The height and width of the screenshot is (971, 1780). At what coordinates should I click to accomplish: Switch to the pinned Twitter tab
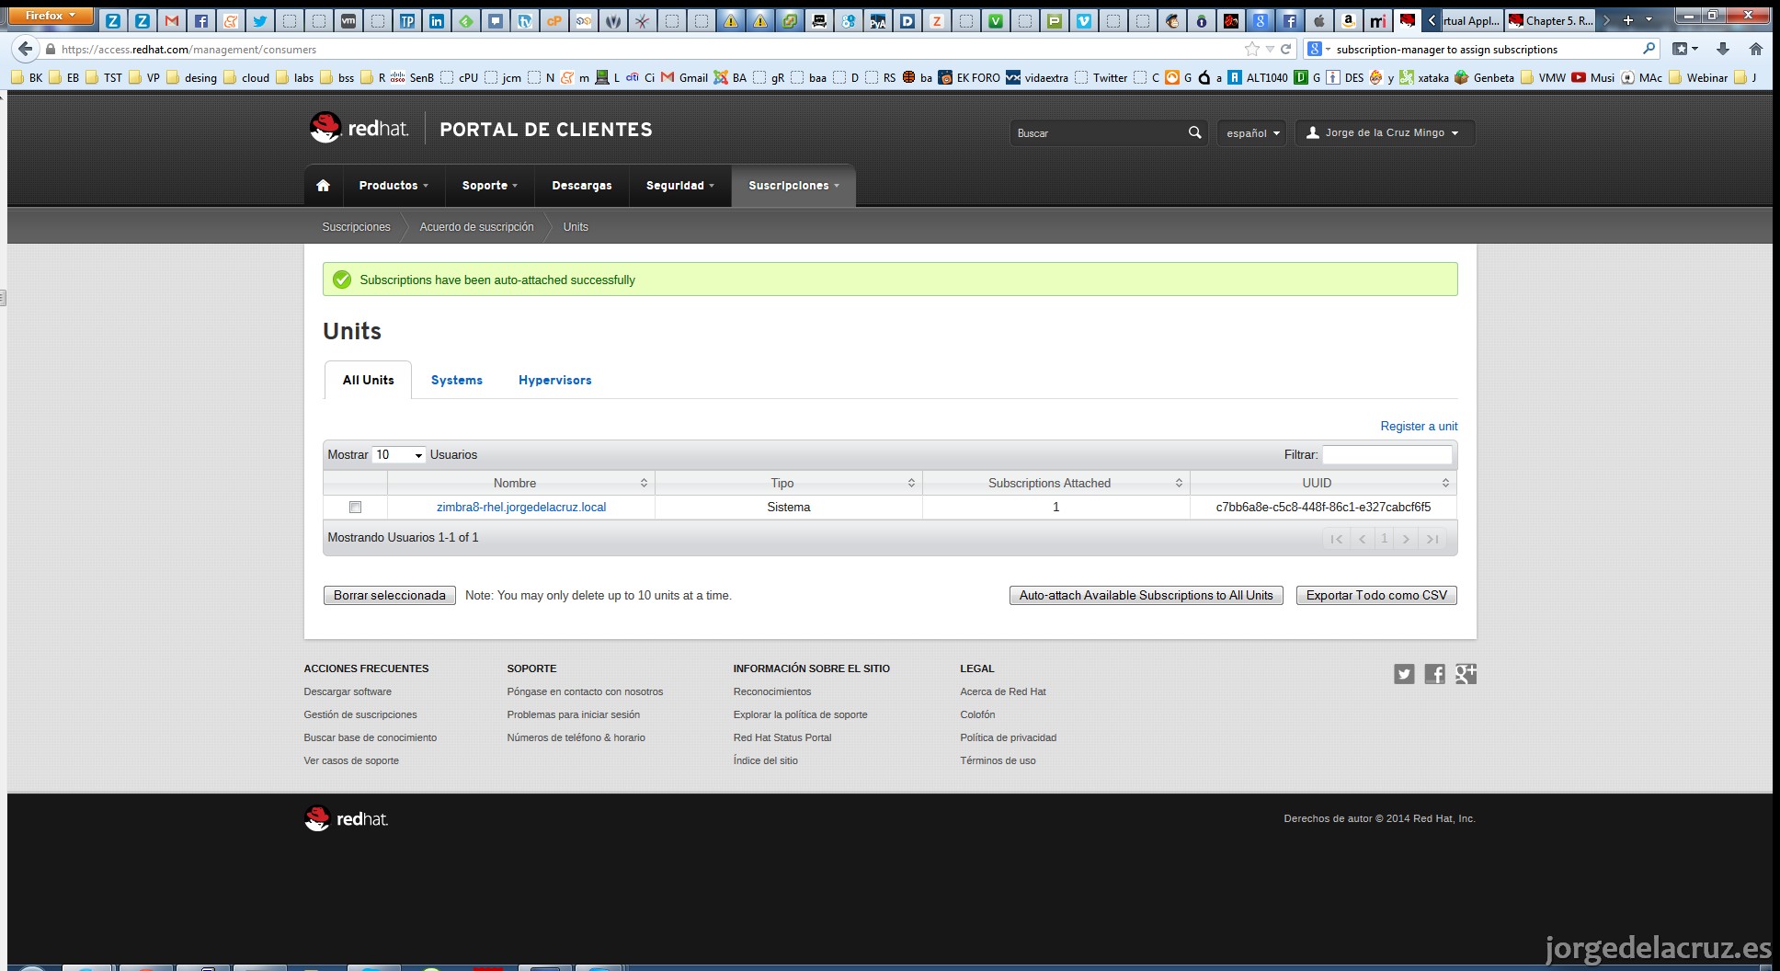[260, 20]
